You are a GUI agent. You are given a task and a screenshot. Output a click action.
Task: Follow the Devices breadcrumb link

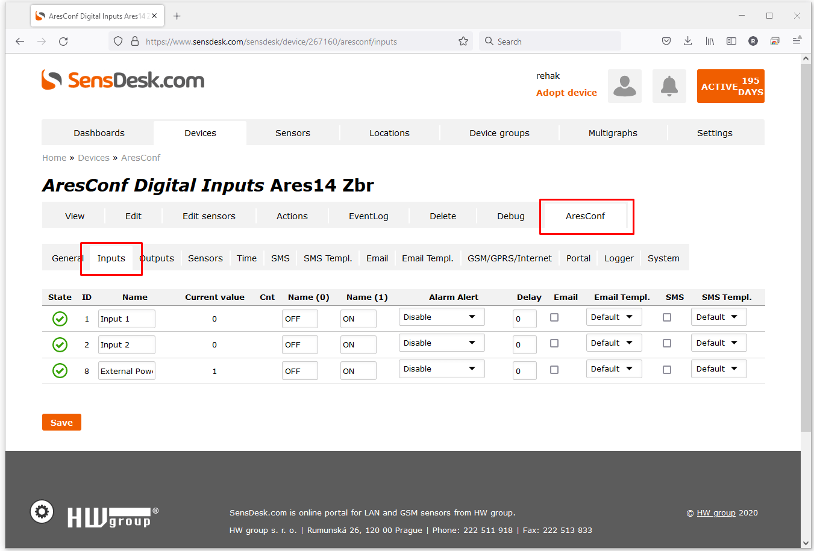[x=93, y=158]
